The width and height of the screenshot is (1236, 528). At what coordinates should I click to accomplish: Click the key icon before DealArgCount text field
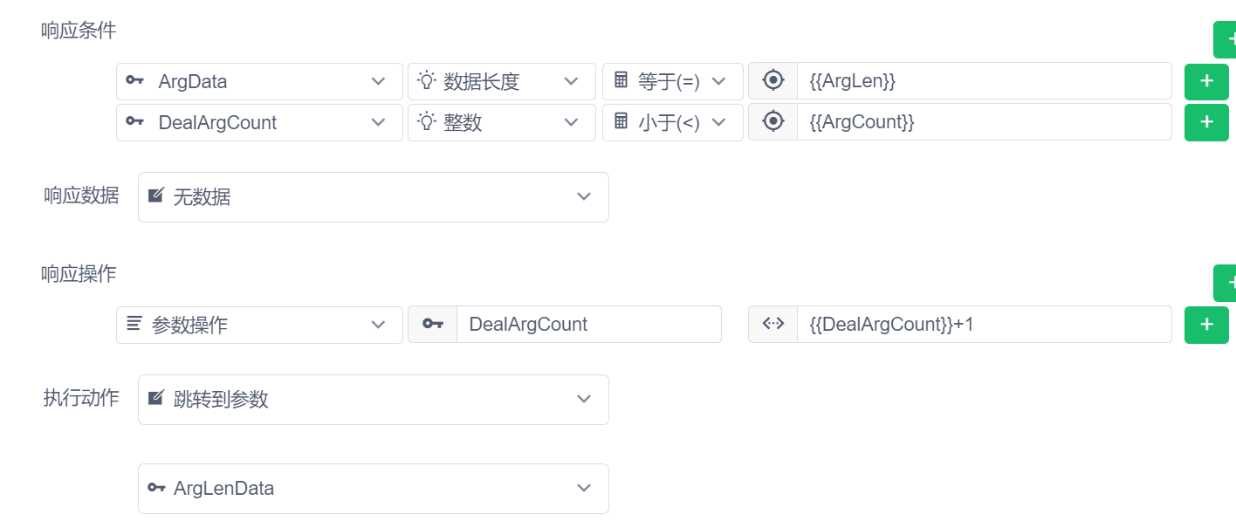click(x=432, y=325)
